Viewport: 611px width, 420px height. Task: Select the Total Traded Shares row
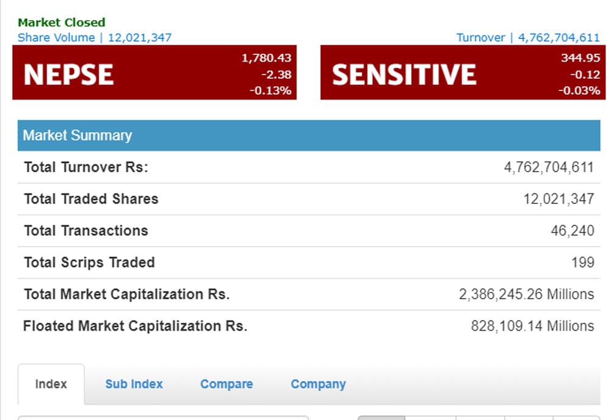[x=309, y=199]
